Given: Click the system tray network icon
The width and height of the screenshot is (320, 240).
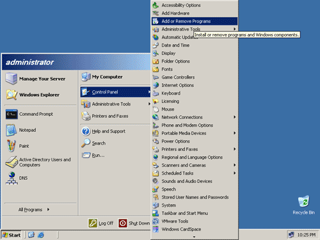Looking at the screenshot, I should pyautogui.click(x=291, y=235).
